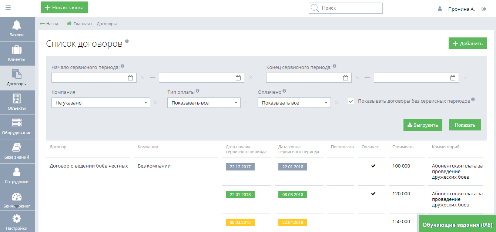Screen dimensions: 496x232
Task: Click the Выгрузить button
Action: coord(423,125)
